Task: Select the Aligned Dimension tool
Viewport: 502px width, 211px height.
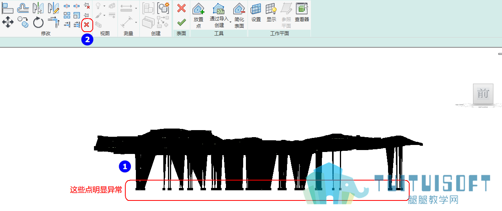Action: (126, 21)
